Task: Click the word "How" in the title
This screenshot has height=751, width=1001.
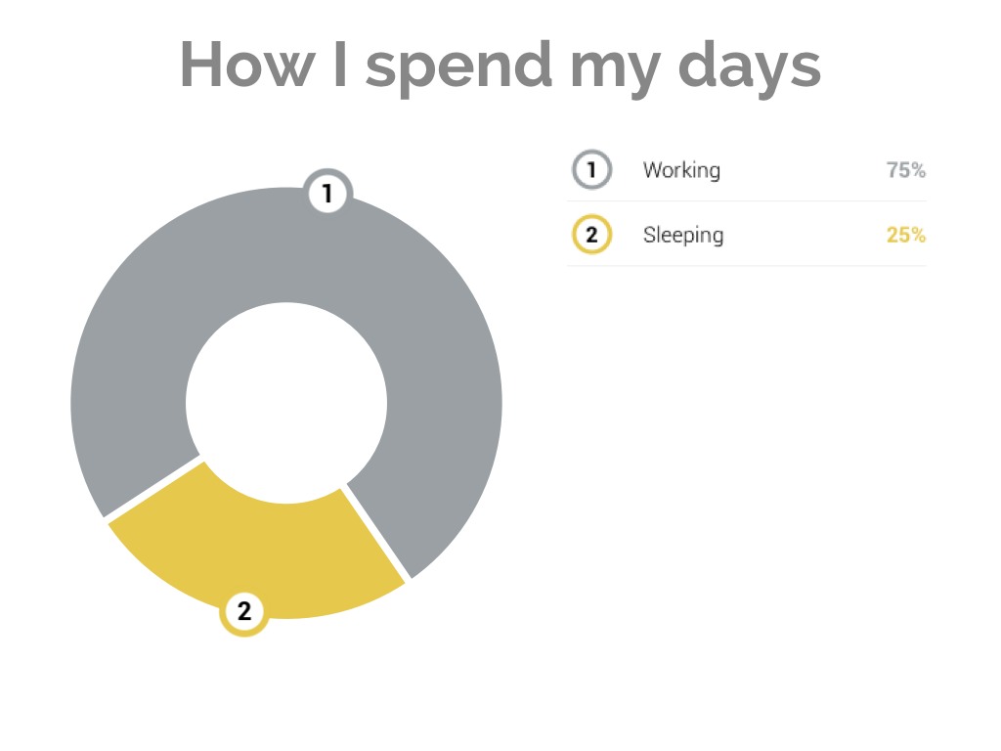Action: (x=246, y=65)
